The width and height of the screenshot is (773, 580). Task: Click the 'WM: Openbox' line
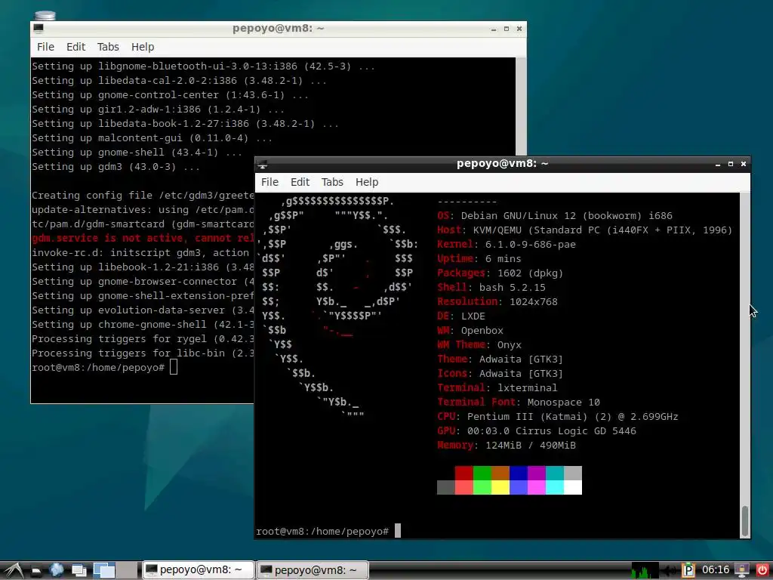pyautogui.click(x=470, y=331)
